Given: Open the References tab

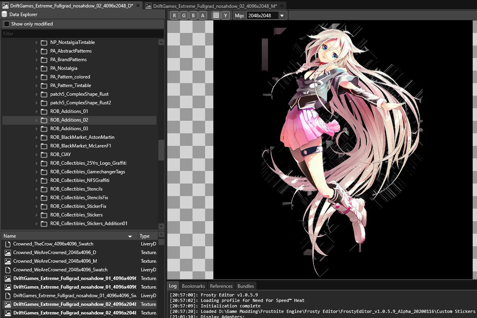Looking at the screenshot, I should click(221, 286).
